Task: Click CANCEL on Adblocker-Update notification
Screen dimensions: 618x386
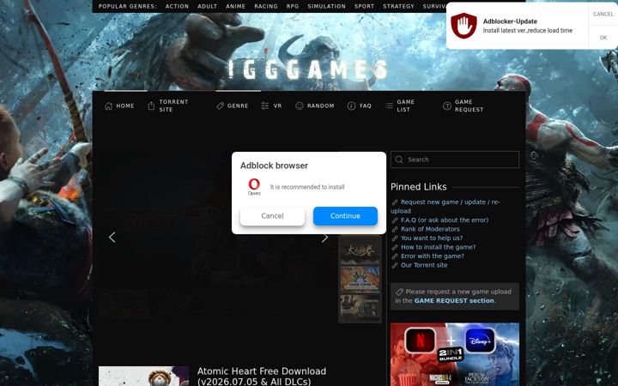Action: [603, 15]
